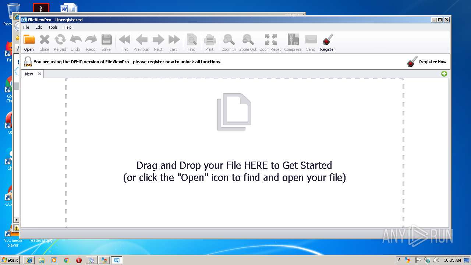Open the Word document desktop icon
This screenshot has height=265, width=471.
[x=69, y=8]
